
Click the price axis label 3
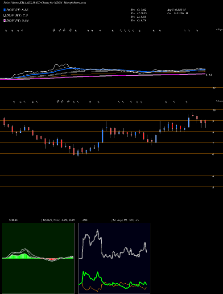point(213,187)
